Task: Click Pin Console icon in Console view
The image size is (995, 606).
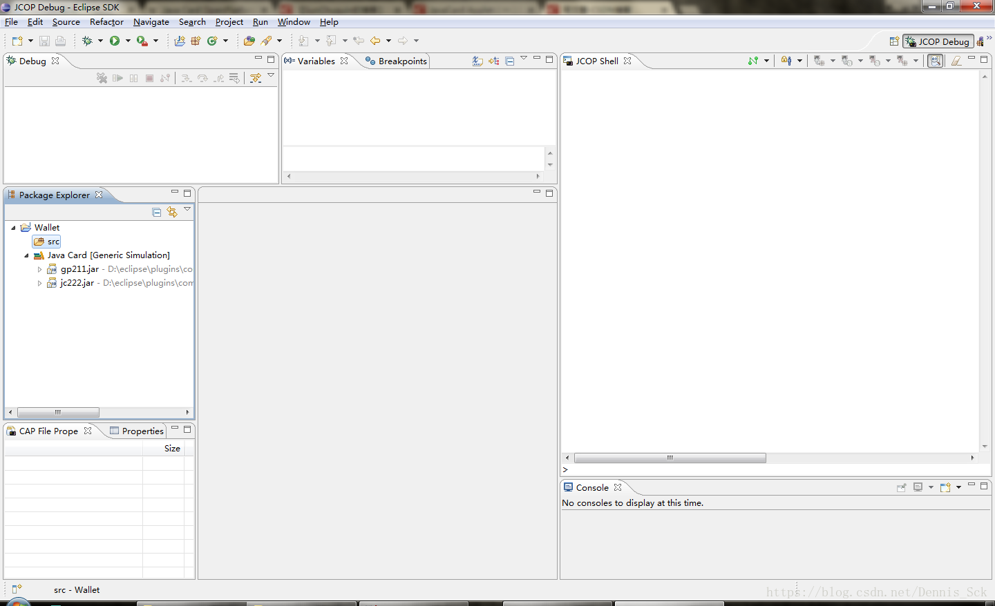Action: pos(901,487)
